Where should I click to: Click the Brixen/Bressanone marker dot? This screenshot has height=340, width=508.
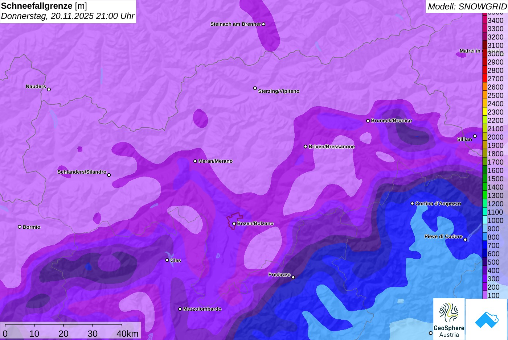[x=306, y=147]
